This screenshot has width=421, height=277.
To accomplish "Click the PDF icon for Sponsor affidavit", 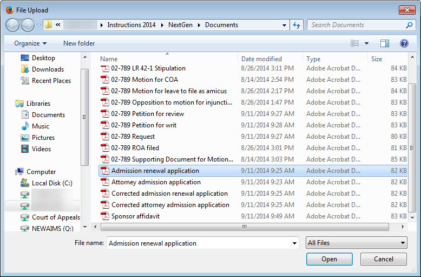I will (105, 216).
